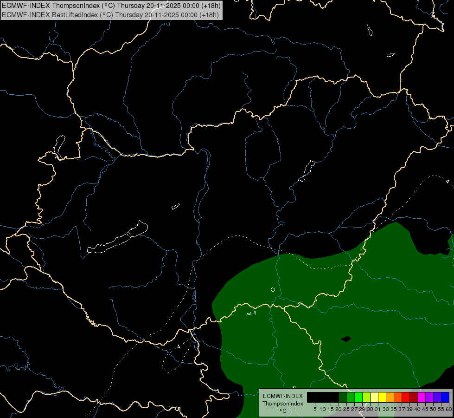Click the bright green 27–29 legend swatch

[359, 397]
